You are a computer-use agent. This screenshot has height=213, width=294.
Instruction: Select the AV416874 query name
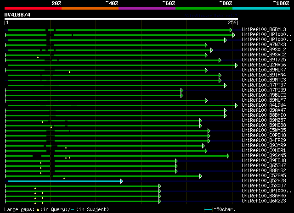[17, 15]
